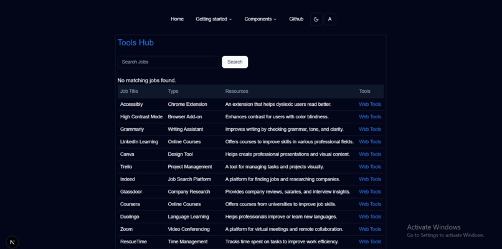Click description about learning new languages

coord(281,217)
